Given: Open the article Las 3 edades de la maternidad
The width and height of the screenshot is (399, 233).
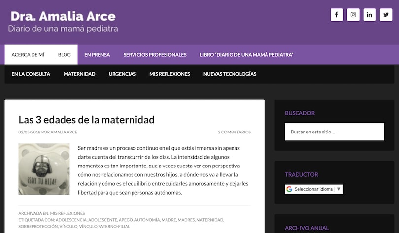Looking at the screenshot, I should coord(87,119).
